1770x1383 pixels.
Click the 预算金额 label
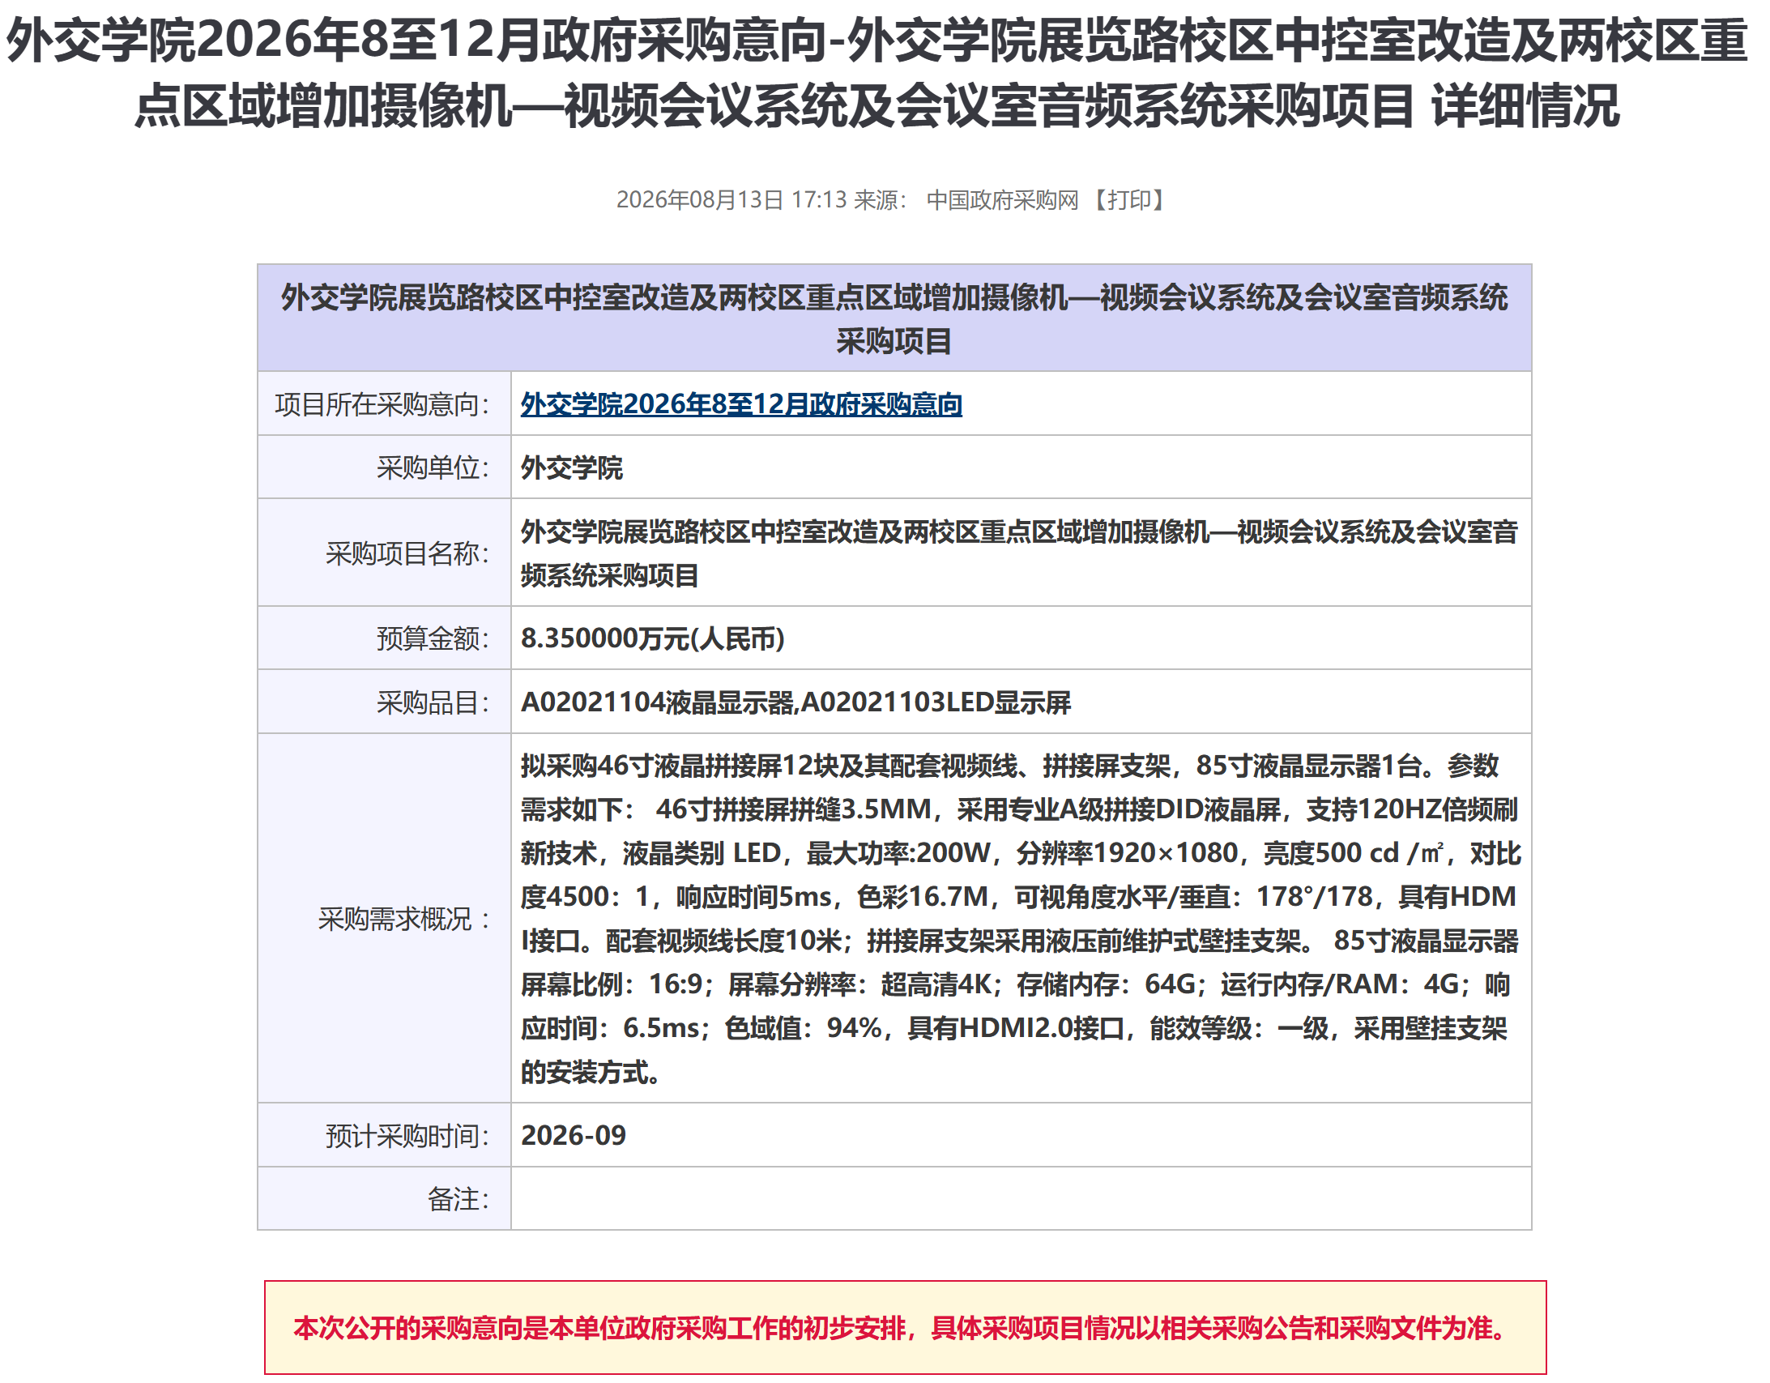click(433, 638)
